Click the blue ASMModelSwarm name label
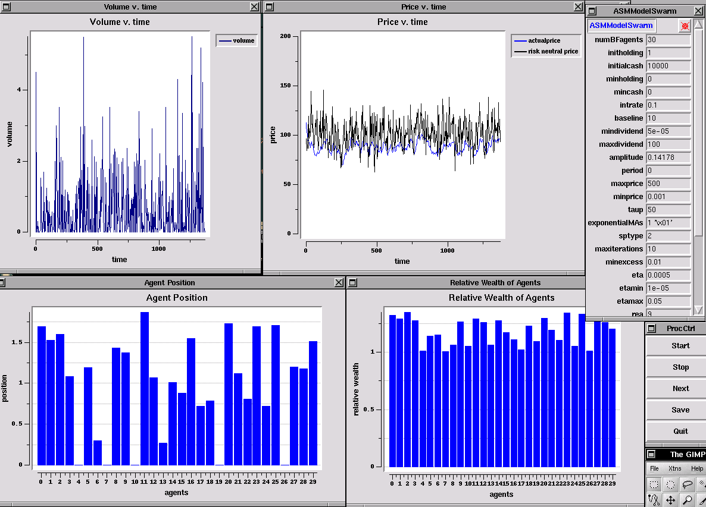The width and height of the screenshot is (706, 507). coord(621,26)
